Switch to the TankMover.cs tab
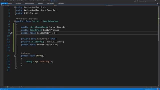The width and height of the screenshot is (160, 90). click(40, 3)
